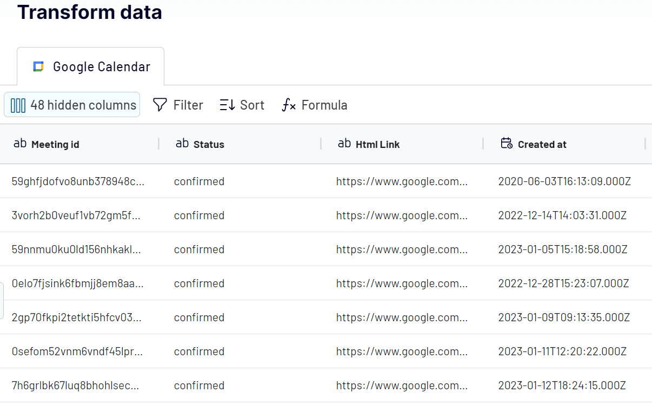Screen dimensions: 652x406
Task: Click the Sort arrow icon
Action: point(227,105)
